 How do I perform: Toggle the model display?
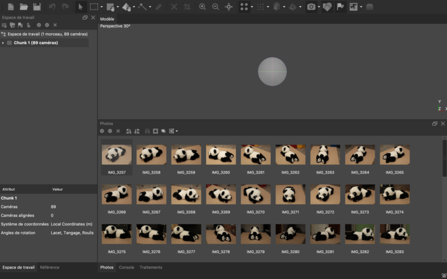click(x=277, y=7)
